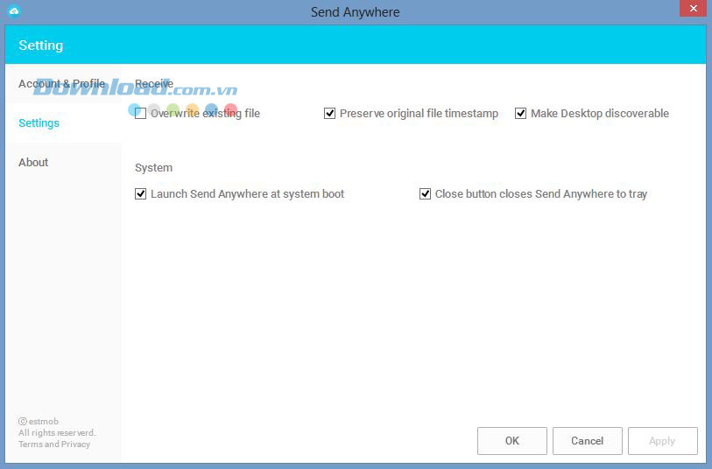Click the Cancel button
712x469 pixels.
click(587, 441)
